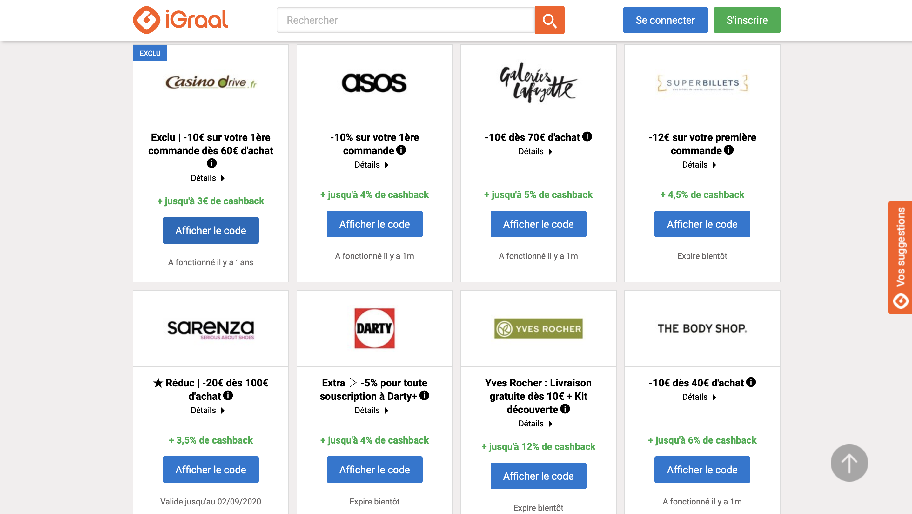Click inside the Rechercher search field
Screen dimensions: 912x514
pyautogui.click(x=404, y=20)
